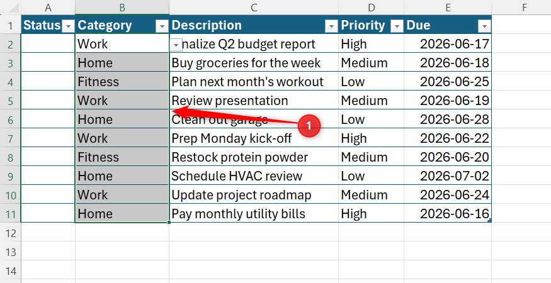Click 'Plan next month's workout' cell
This screenshot has height=283, width=551.
(254, 82)
